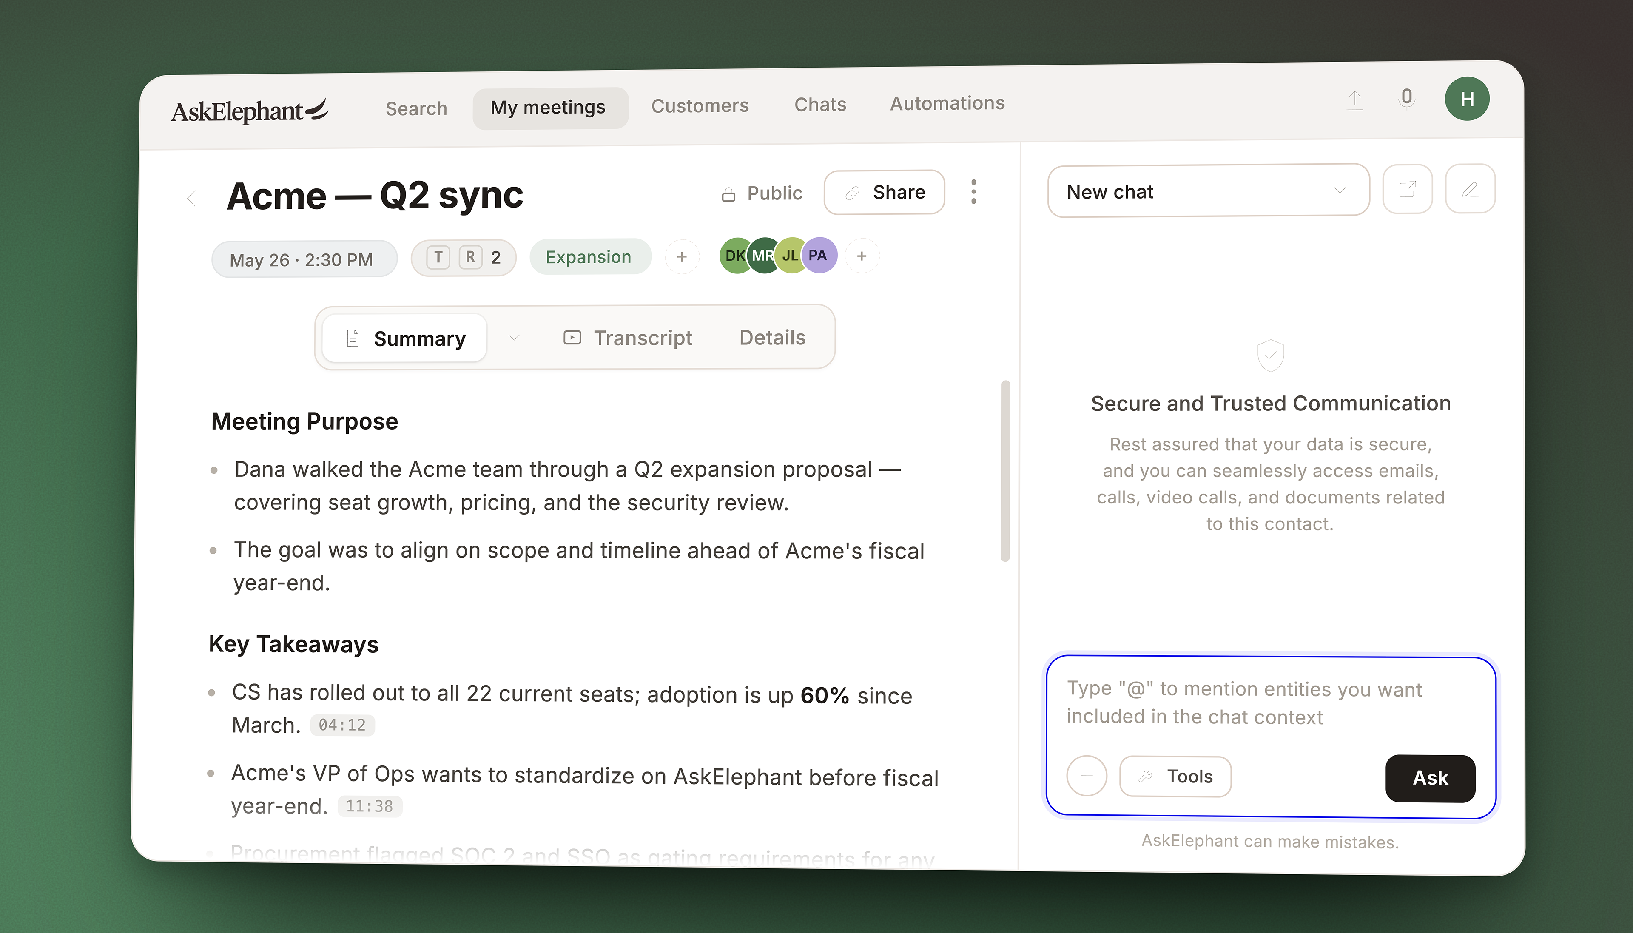
Task: Click the Tools button in chat
Action: tap(1175, 777)
